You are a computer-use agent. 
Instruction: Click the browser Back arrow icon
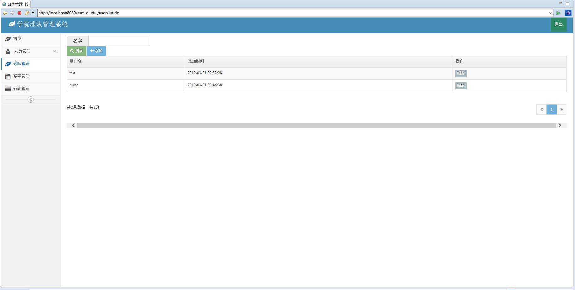coord(5,13)
